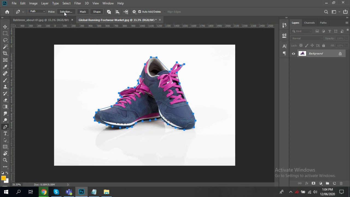This screenshot has width=350, height=197.
Task: Select the Eyedropper tool
Action: tap(5, 67)
